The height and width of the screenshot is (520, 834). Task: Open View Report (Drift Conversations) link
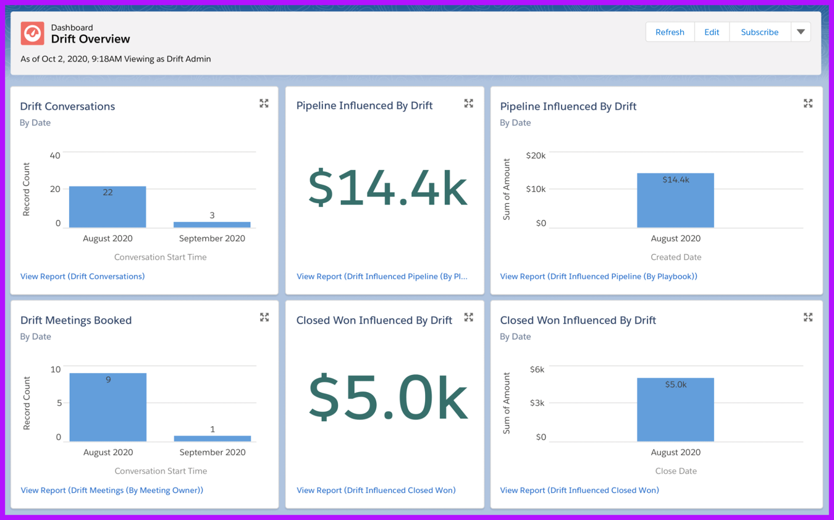[83, 276]
